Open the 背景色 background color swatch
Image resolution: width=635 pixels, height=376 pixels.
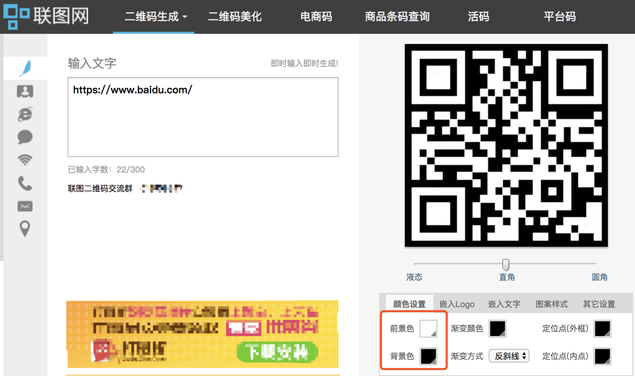coord(429,356)
